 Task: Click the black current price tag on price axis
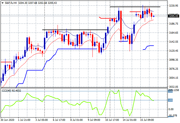pyautogui.click(x=173, y=16)
